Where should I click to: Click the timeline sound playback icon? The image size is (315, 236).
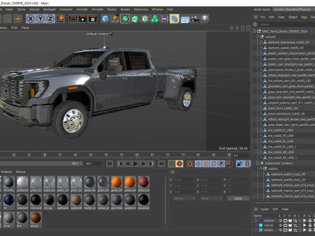coord(240,164)
